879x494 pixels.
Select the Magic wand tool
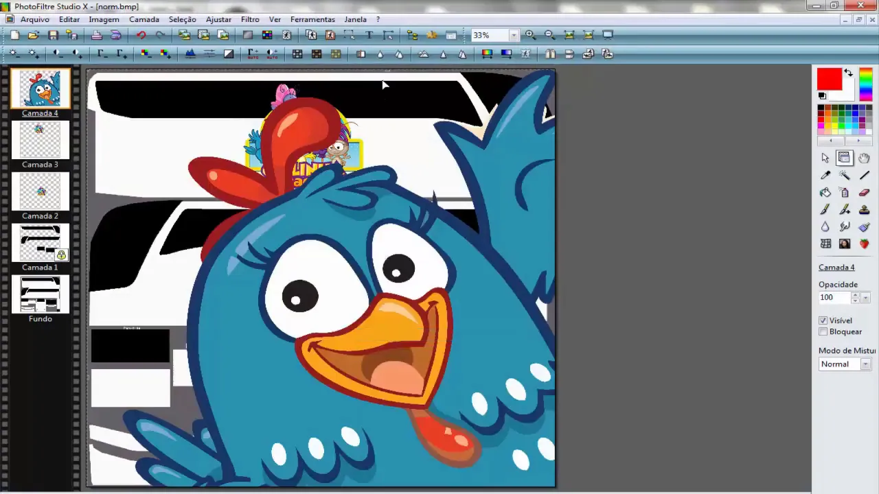845,175
